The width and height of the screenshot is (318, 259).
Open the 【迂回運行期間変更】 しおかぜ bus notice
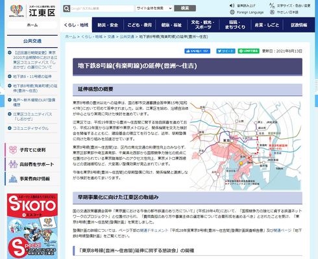tap(35, 60)
